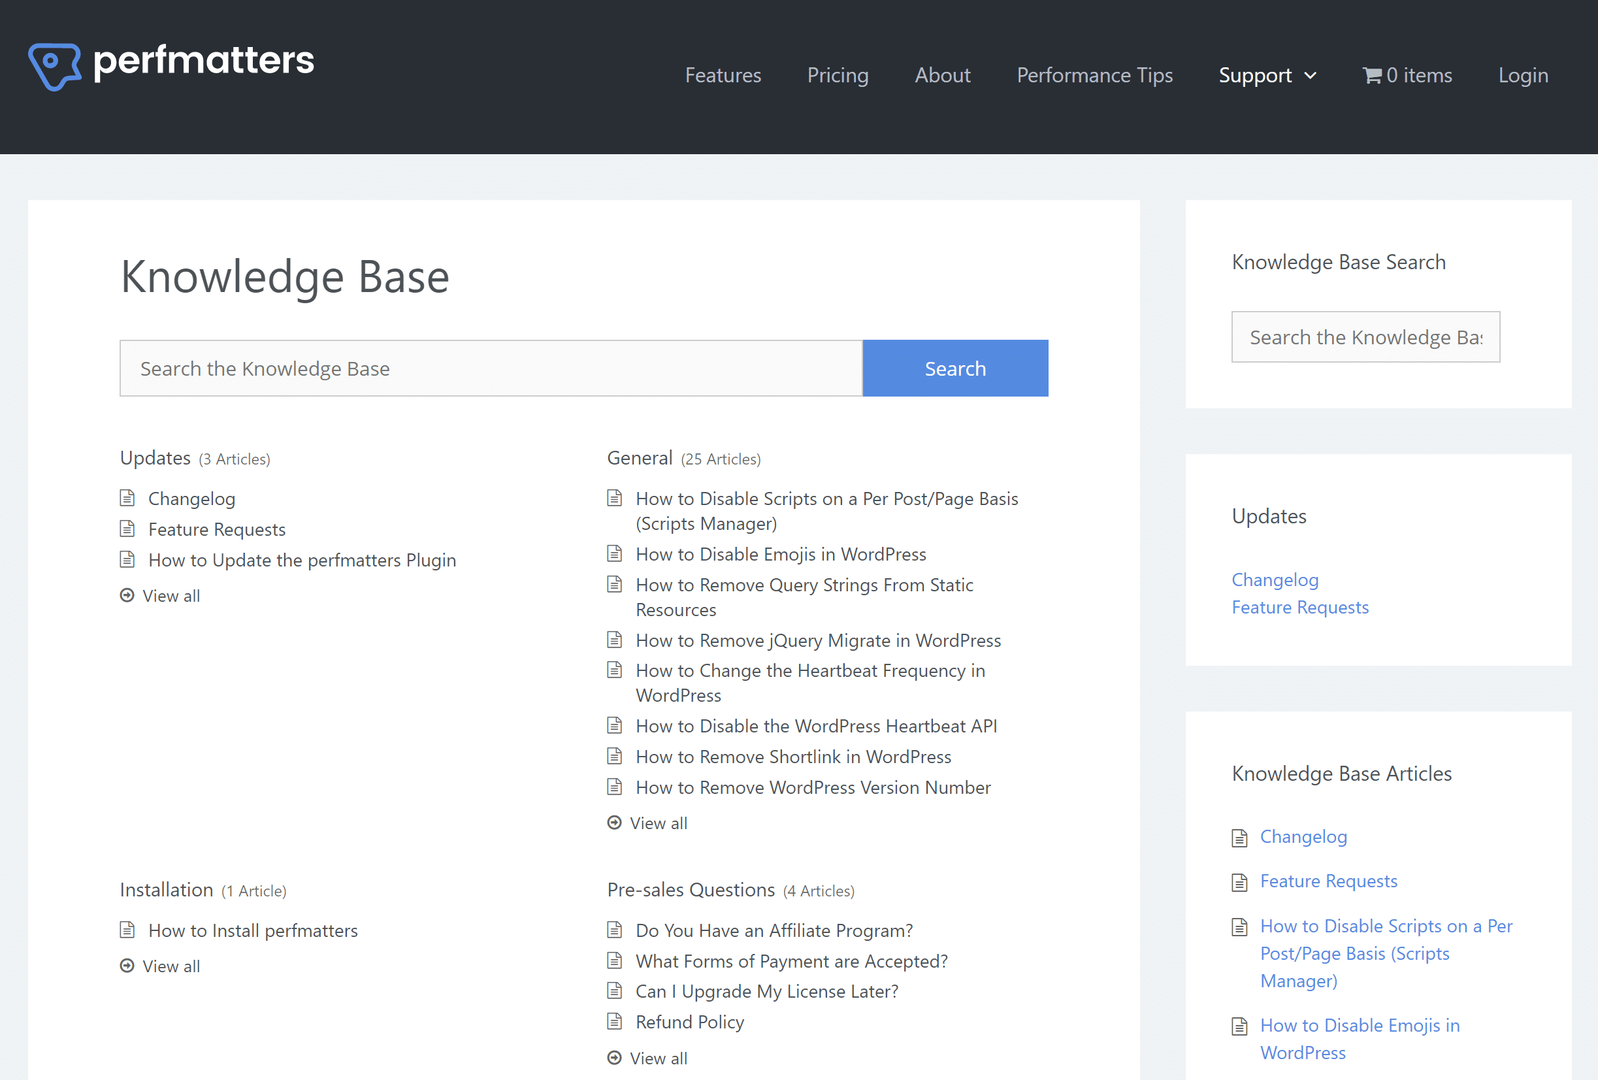Click the document icon next to Refund Policy
The height and width of the screenshot is (1080, 1598).
click(x=616, y=1021)
